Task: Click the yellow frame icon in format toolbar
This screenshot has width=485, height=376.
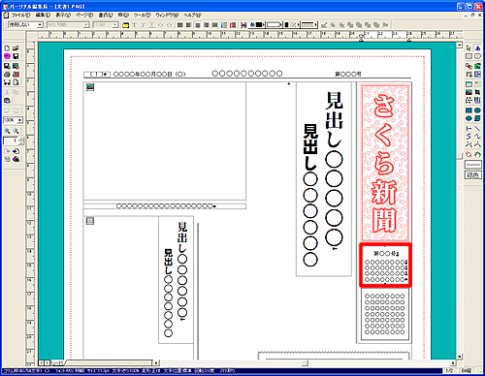Action: pyautogui.click(x=126, y=25)
